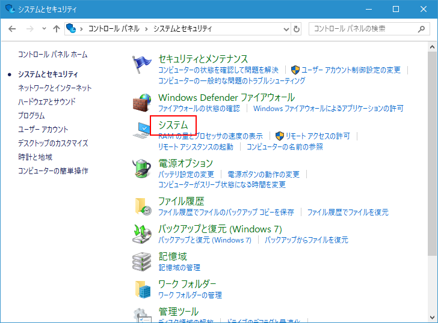Viewport: 438px width, 323px height.
Task: Open デスクトップのカスタマイズ in sidebar
Action: pyautogui.click(x=53, y=143)
